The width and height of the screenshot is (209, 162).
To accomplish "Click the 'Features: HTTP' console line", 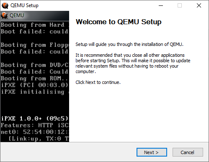I will (x=35, y=125).
